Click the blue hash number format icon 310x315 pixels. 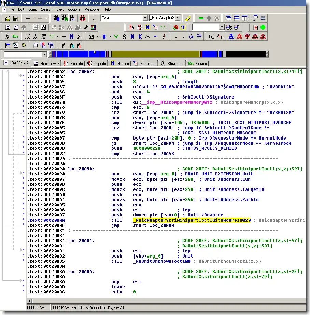click(x=104, y=37)
